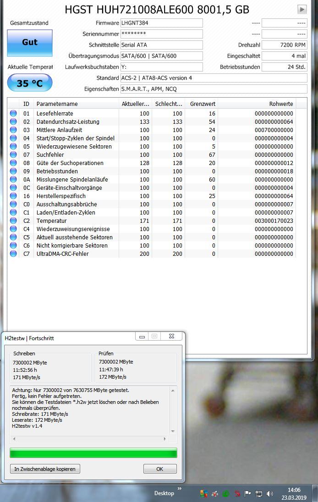The width and height of the screenshot is (318, 502).
Task: Click the Rohwerte column header
Action: click(x=257, y=104)
